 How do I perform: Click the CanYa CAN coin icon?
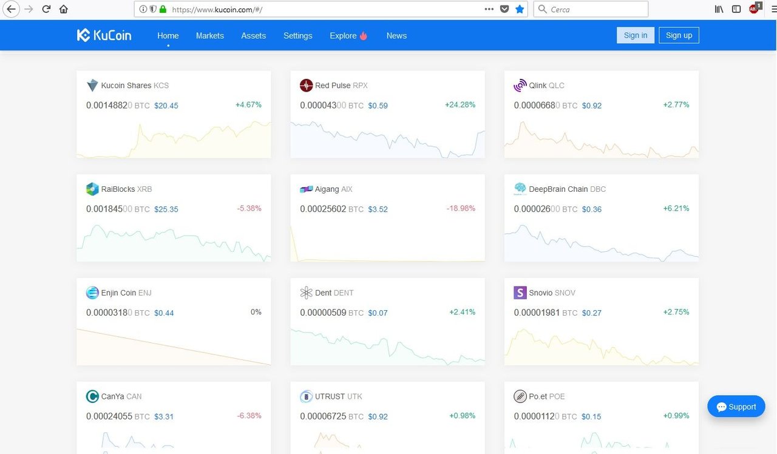(x=92, y=397)
